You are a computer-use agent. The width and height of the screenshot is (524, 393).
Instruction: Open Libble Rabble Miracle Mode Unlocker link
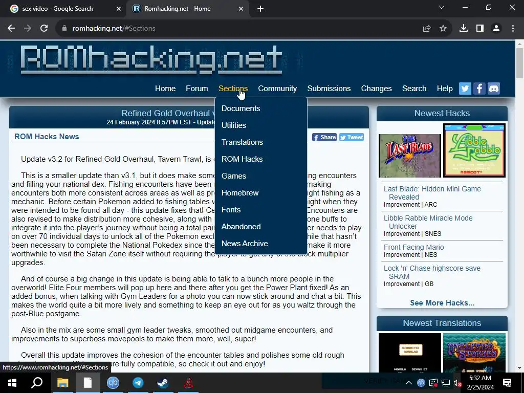click(428, 222)
